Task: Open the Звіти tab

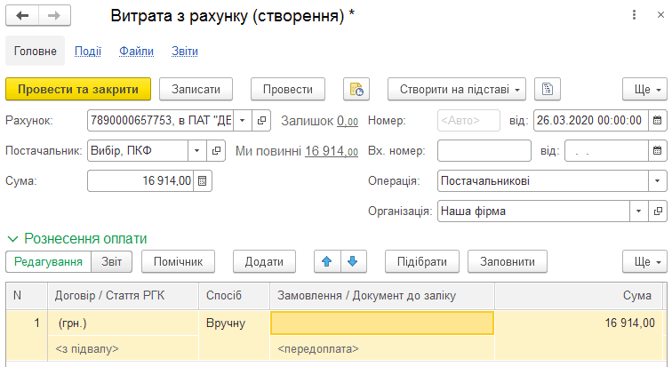Action: pos(185,51)
